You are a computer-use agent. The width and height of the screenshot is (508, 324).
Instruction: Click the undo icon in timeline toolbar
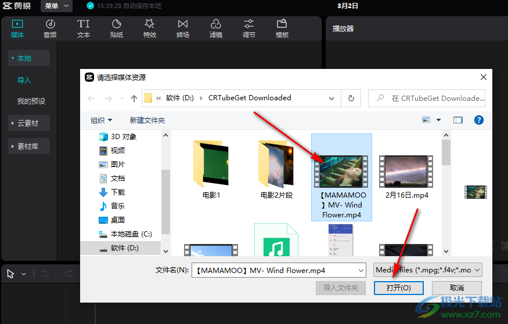pos(45,274)
